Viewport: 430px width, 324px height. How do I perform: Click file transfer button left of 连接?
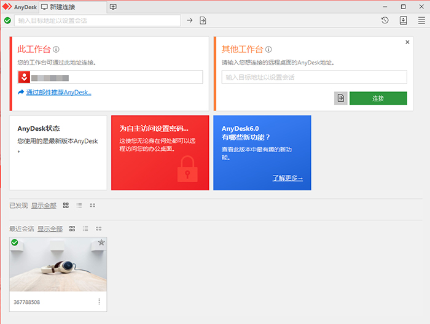(340, 98)
